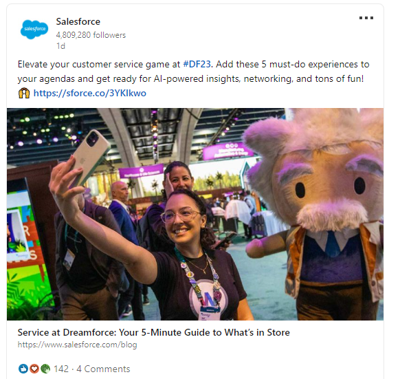This screenshot has height=379, width=400.
Task: Click the salesforce.com/blog source URL
Action: 77,345
